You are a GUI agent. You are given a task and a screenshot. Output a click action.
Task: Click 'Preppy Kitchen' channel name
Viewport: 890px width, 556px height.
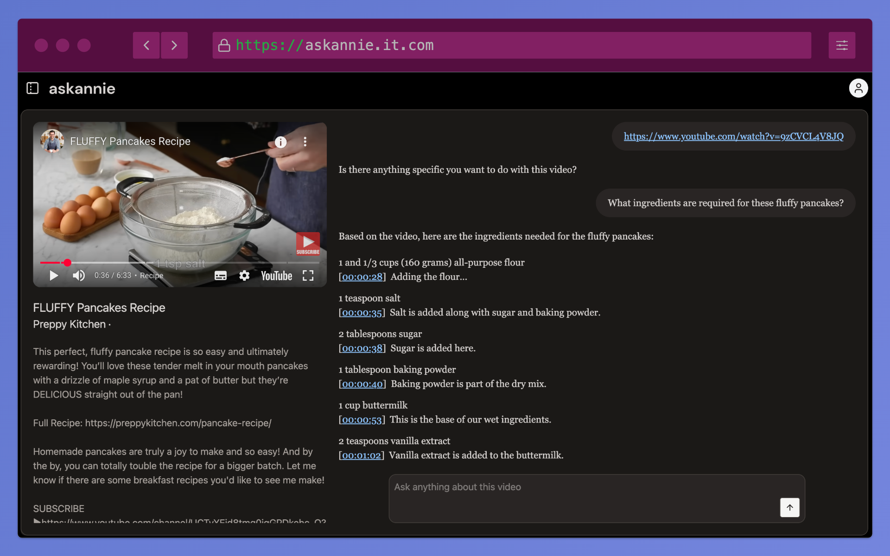[69, 324]
